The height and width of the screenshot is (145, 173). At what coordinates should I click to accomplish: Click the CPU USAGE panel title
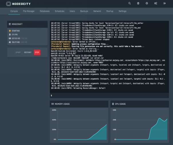(120, 104)
